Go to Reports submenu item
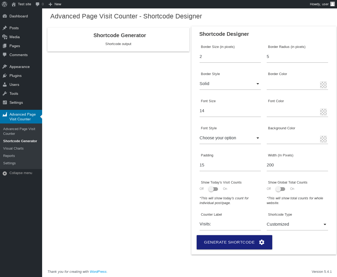 coord(9,156)
